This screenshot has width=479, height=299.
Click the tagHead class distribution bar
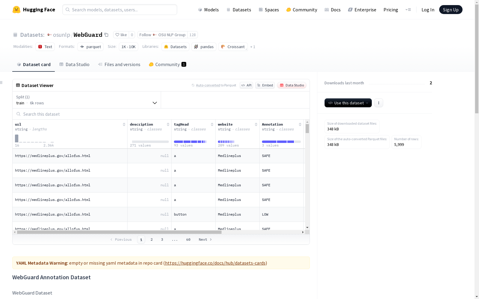pyautogui.click(x=190, y=142)
